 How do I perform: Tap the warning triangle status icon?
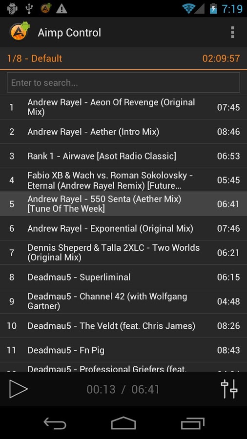coord(62,9)
